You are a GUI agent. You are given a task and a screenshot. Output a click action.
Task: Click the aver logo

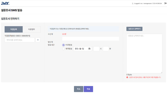tap(5, 3)
